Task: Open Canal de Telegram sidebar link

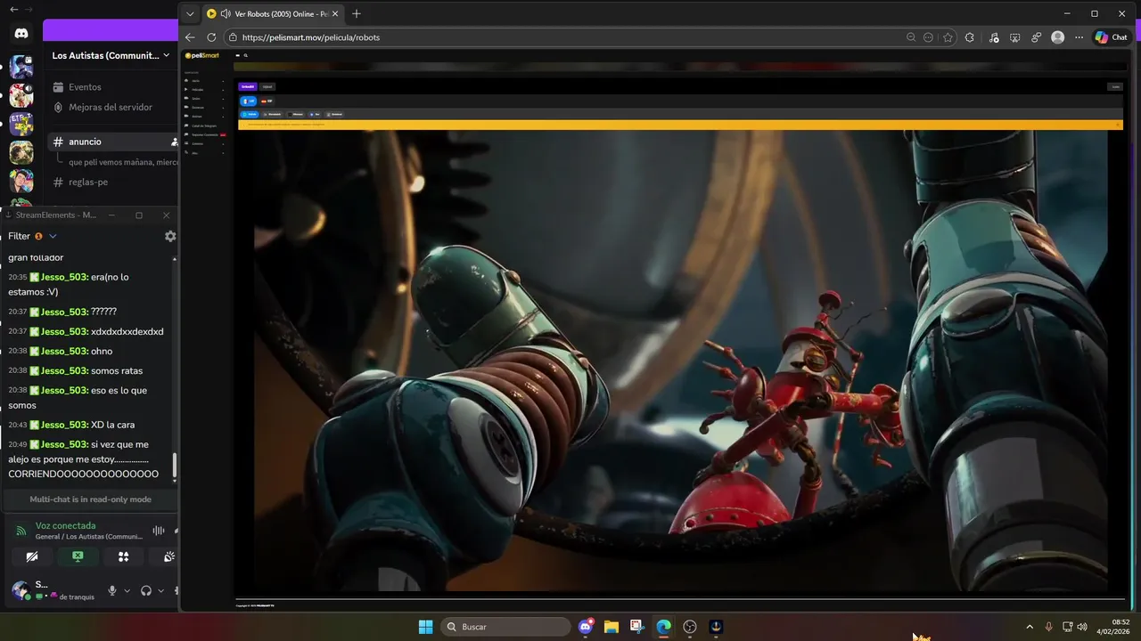Action: (x=204, y=126)
